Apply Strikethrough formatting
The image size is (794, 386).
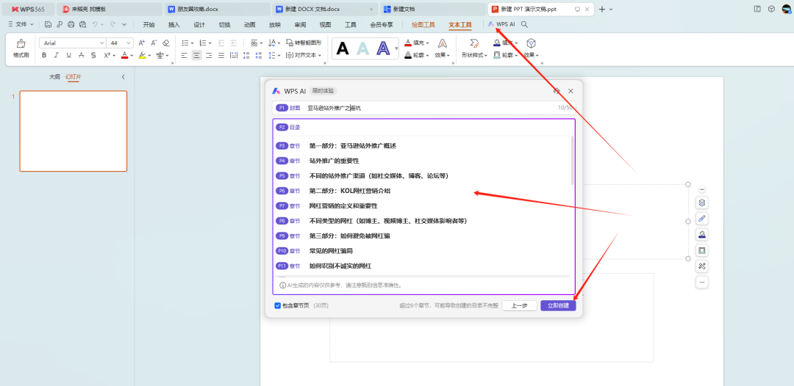[x=81, y=55]
